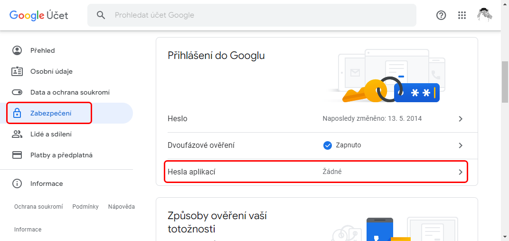Click the Přehled person icon

tap(17, 50)
